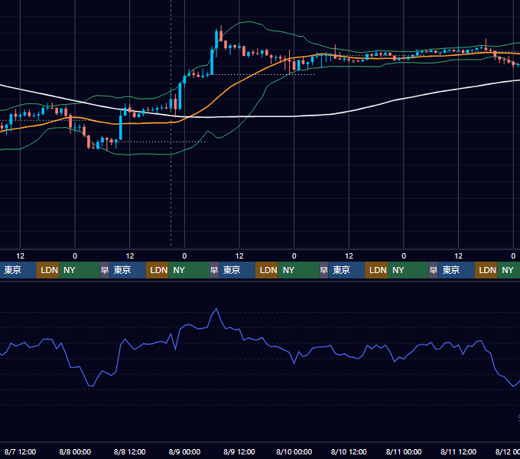The width and height of the screenshot is (520, 459).
Task: Select the 早 early session block on 8/10
Action: pos(323,270)
